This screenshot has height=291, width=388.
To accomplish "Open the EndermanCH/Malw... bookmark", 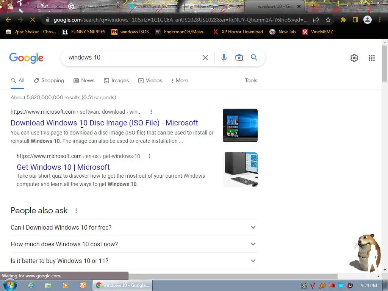I will (x=181, y=32).
